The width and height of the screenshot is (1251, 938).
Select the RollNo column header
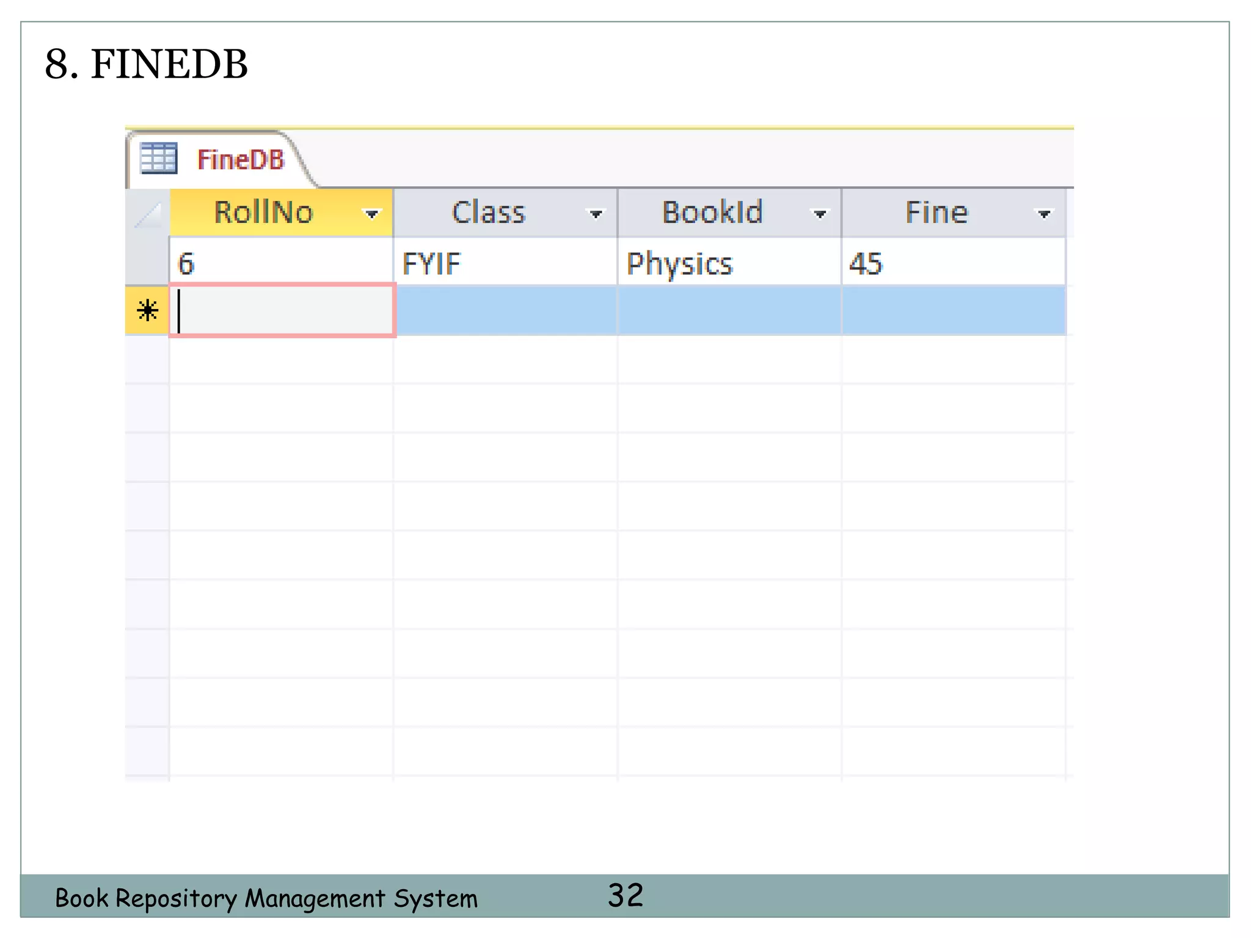click(x=282, y=213)
